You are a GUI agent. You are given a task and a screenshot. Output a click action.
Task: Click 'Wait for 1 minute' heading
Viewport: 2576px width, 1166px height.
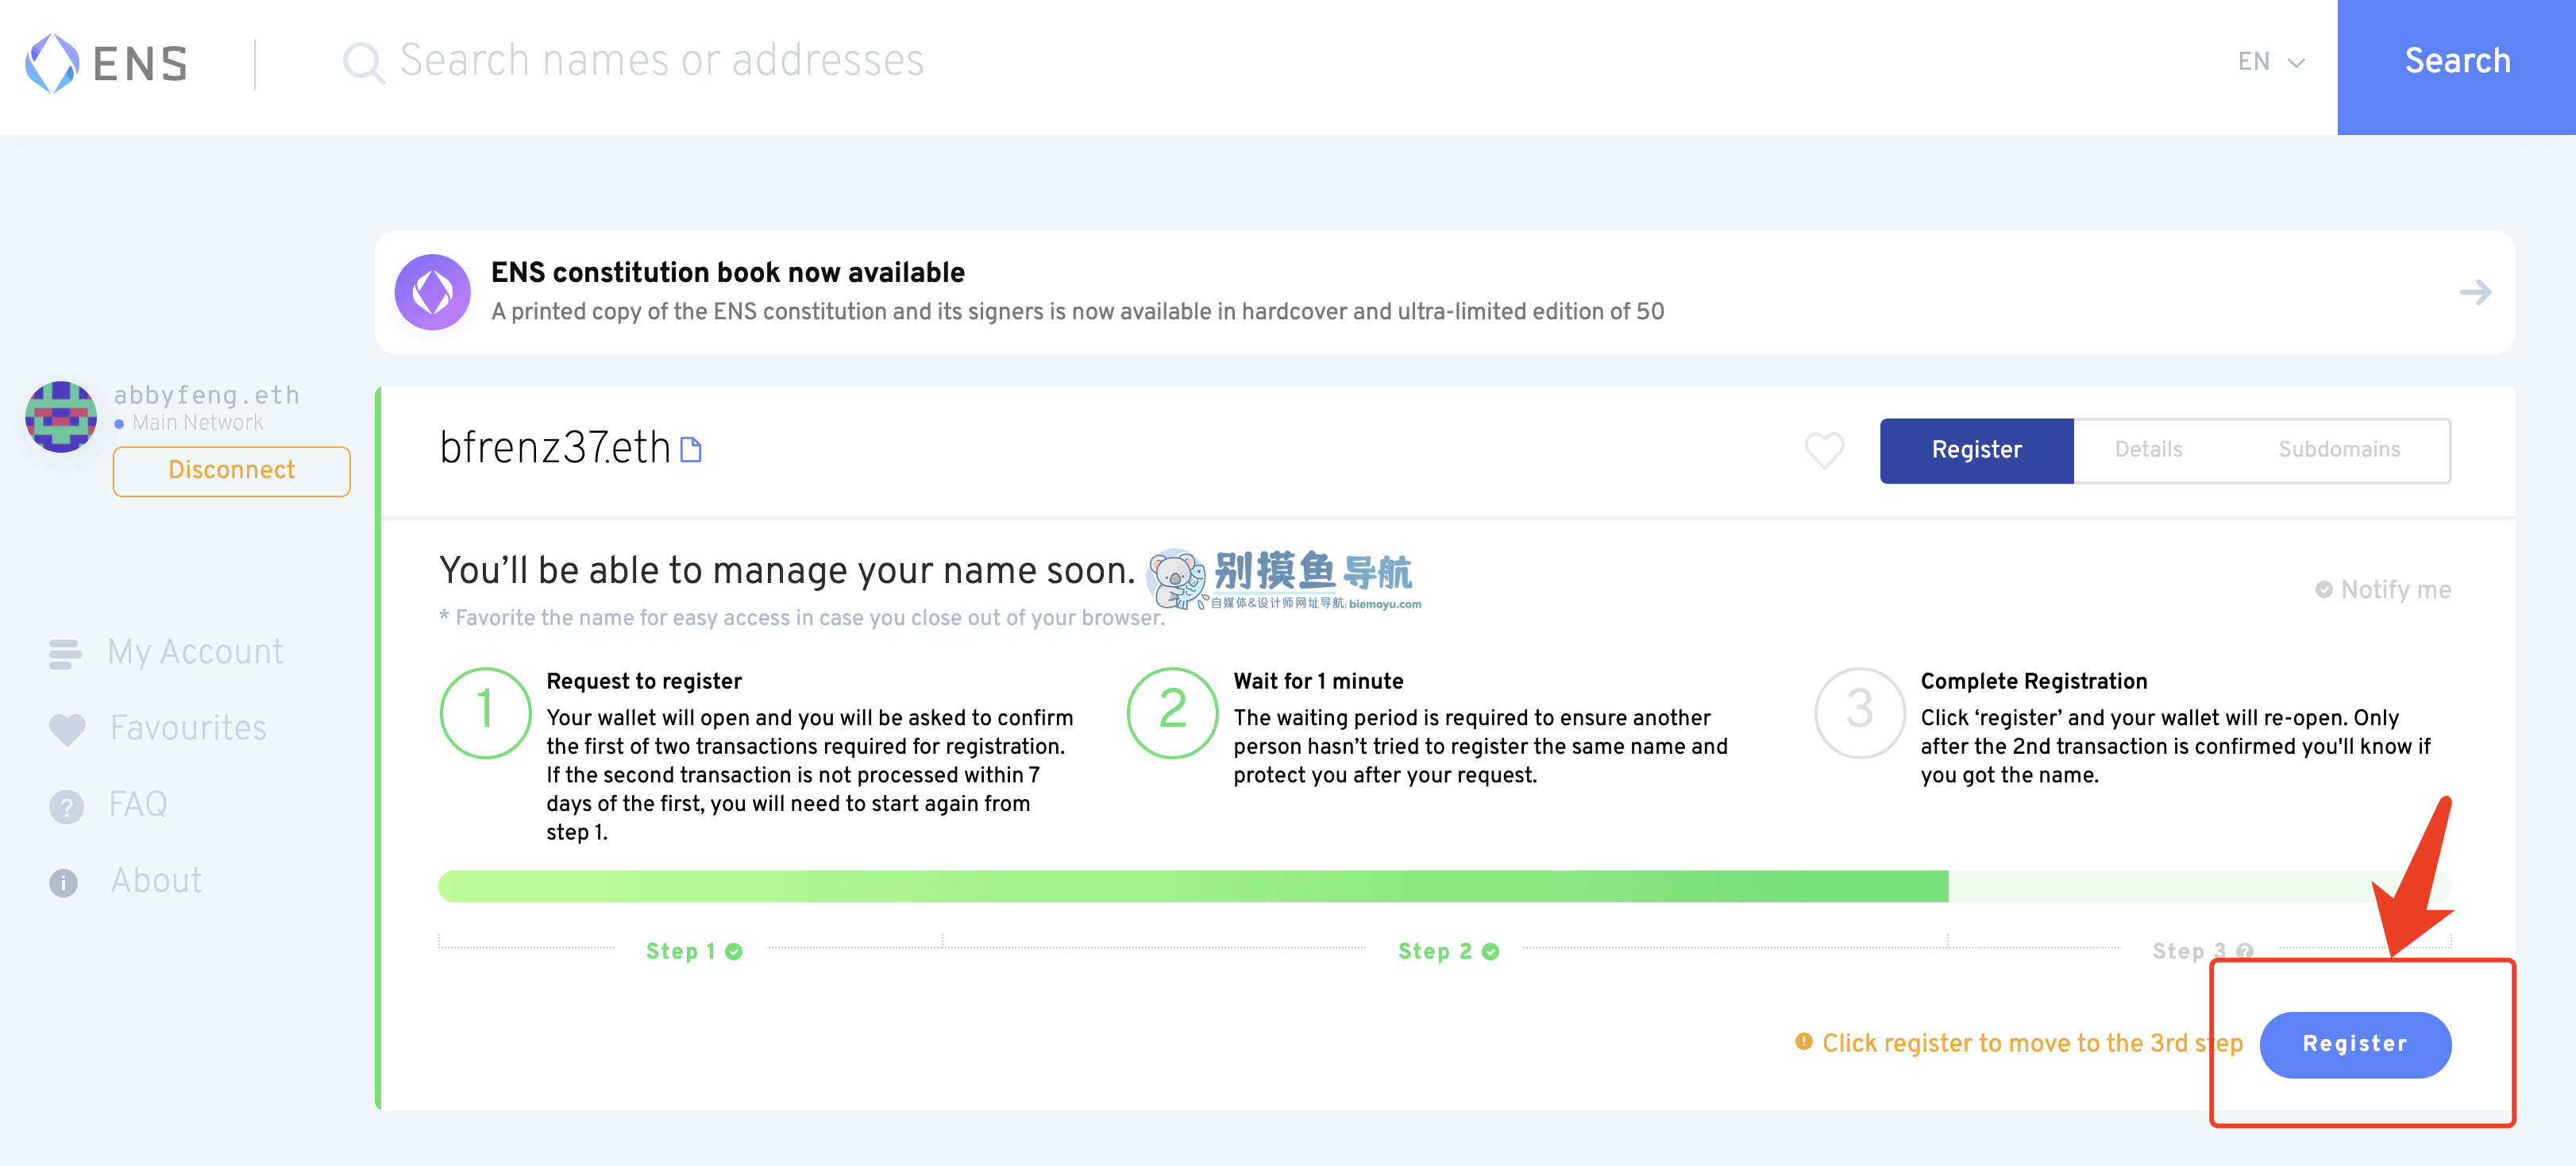point(1318,681)
